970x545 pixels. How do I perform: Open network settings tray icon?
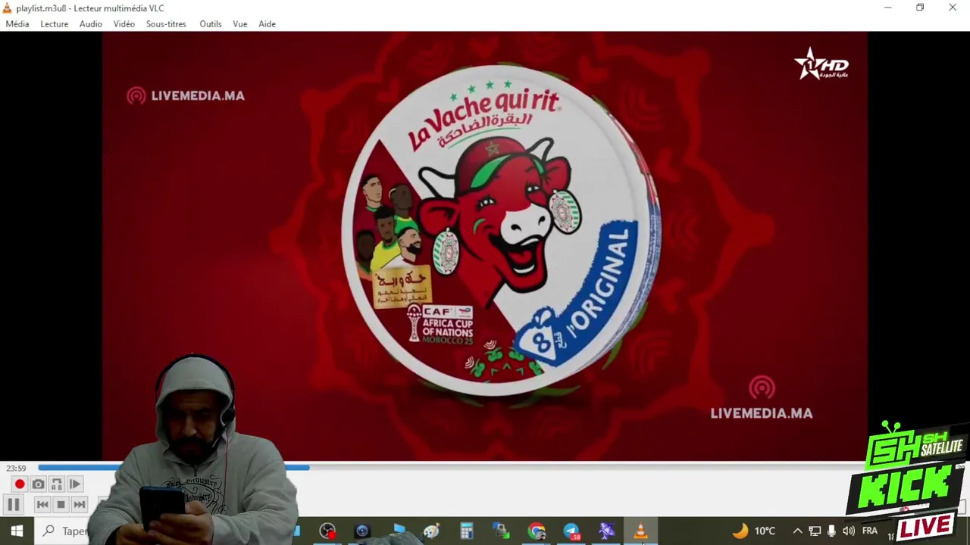click(x=815, y=531)
